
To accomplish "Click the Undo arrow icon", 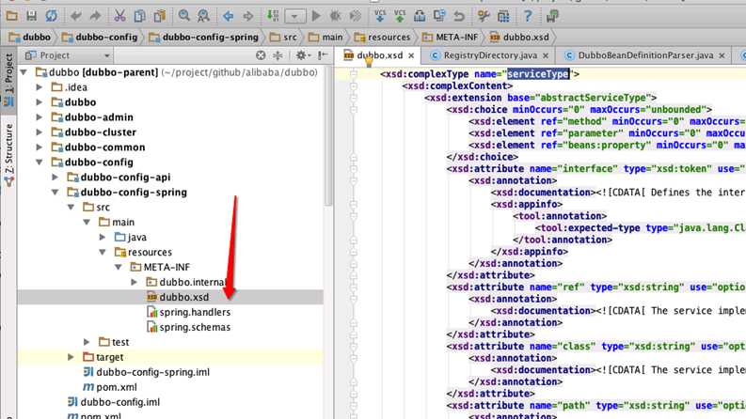I will (x=75, y=16).
